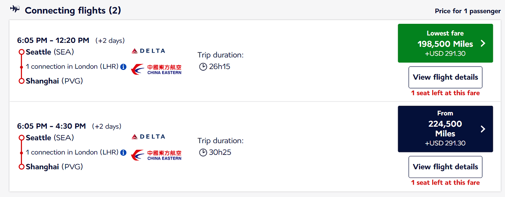Click the 6:05 PM - 12:20 PM flight time
The height and width of the screenshot is (197, 505).
53,40
